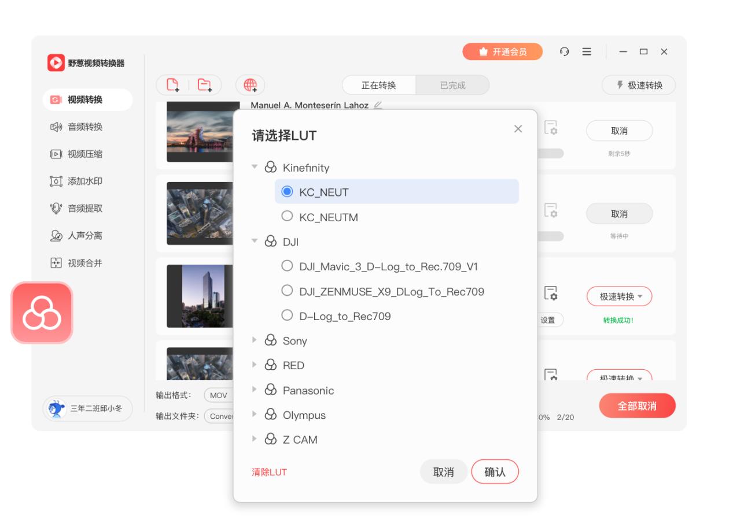Screen dimensions: 733x524
Task: Expand the Sony LUT group
Action: (254, 340)
